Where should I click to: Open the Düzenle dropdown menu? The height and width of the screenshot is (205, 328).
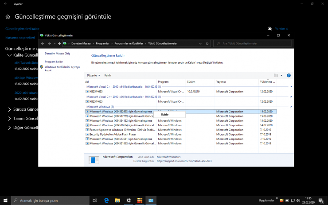pyautogui.click(x=93, y=75)
